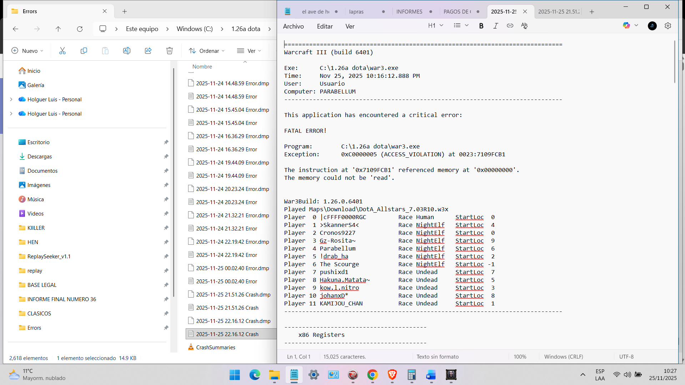This screenshot has width=685, height=385.
Task: Open Word from the taskbar
Action: (x=431, y=375)
